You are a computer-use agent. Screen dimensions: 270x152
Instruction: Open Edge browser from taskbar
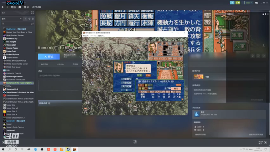coord(35,149)
